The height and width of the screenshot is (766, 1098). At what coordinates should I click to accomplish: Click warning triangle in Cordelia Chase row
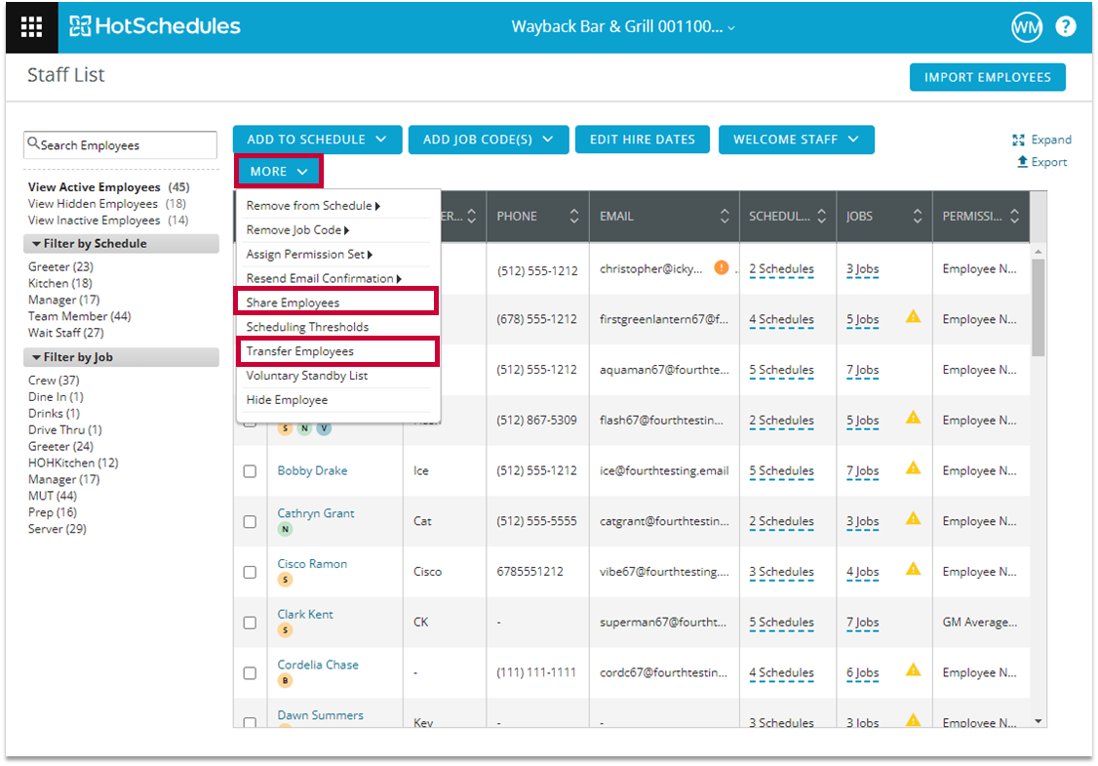coord(913,670)
